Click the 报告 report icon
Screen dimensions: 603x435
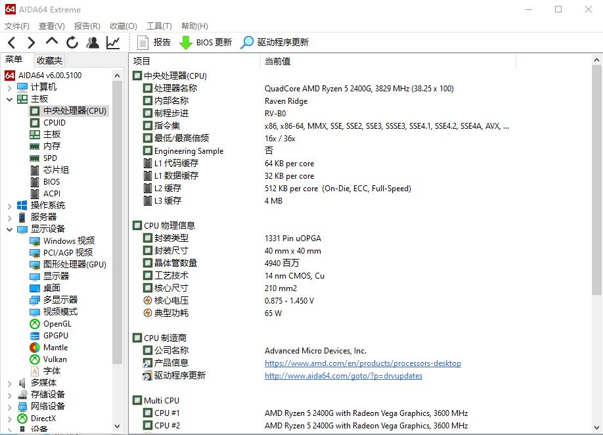pos(143,42)
